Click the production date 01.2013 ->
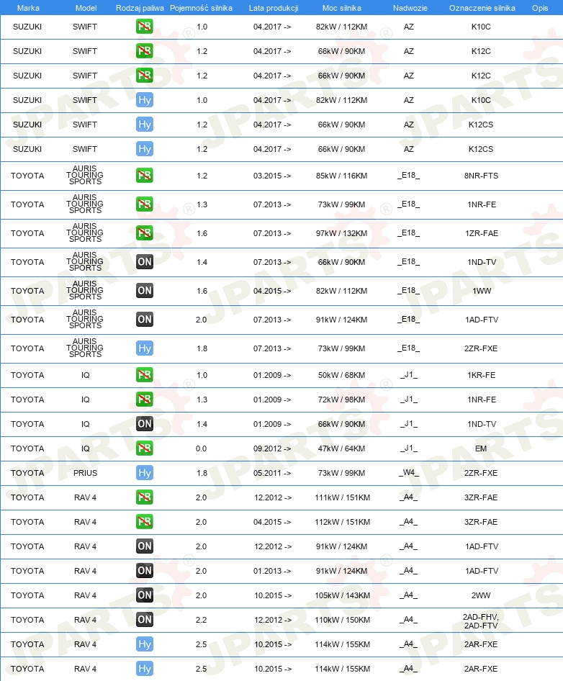Viewport: 563px width, 681px height. coord(272,571)
